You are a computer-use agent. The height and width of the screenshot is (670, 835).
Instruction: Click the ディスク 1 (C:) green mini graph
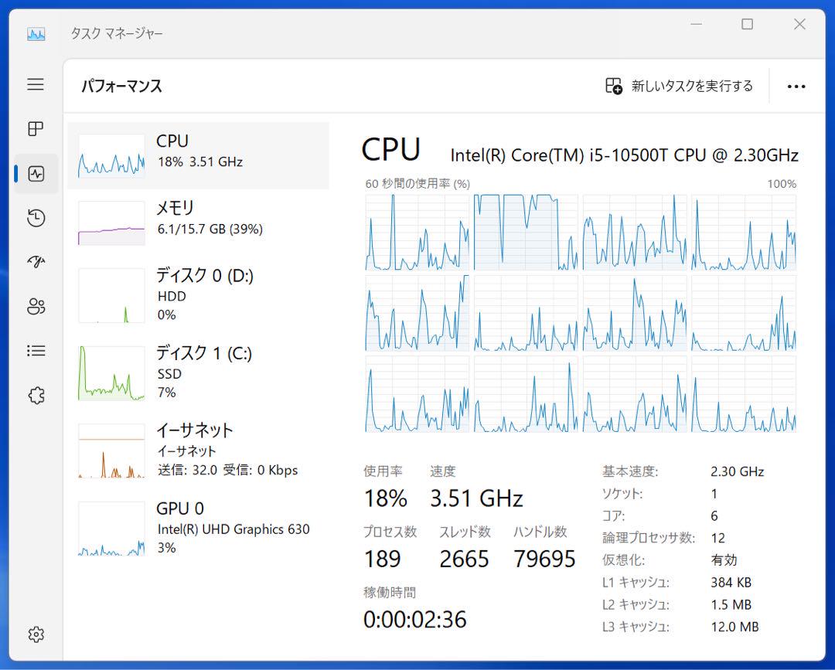click(111, 373)
